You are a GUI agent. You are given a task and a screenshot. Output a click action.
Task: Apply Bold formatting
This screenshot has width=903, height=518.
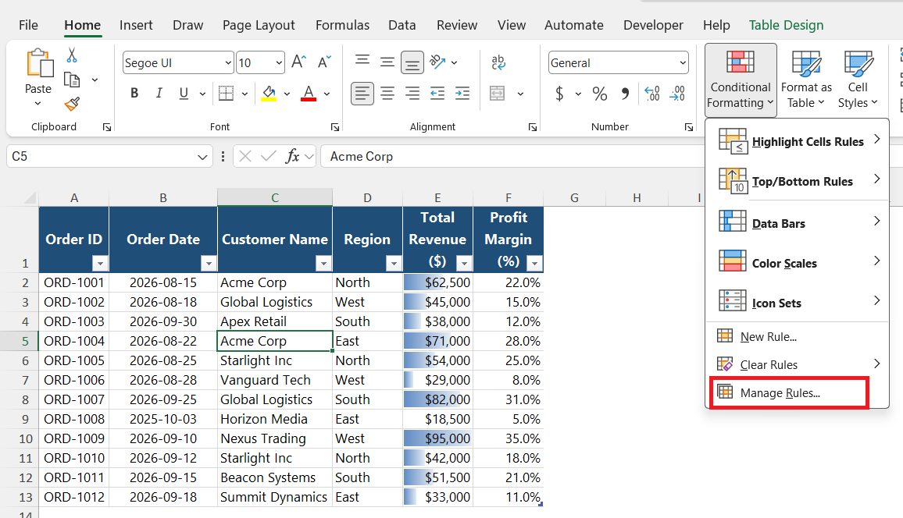134,93
